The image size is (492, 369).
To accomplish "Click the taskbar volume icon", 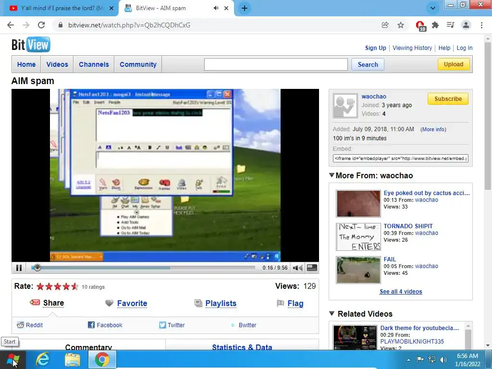I will click(x=443, y=360).
